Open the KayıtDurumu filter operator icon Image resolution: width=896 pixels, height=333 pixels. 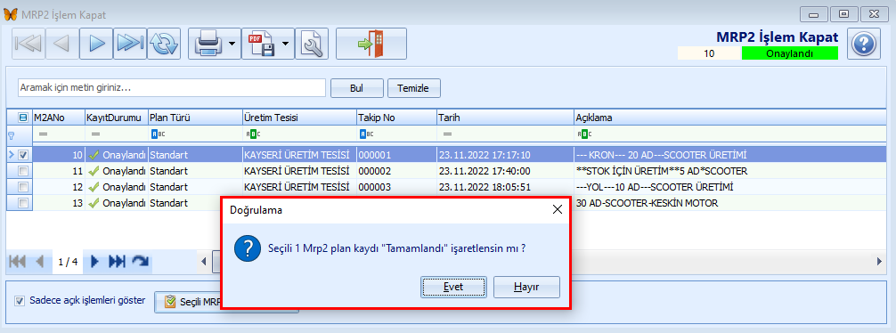[95, 134]
